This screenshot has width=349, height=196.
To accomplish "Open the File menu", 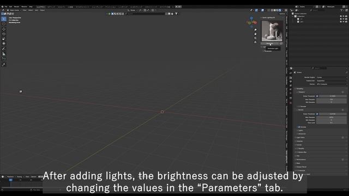I will [6, 7].
